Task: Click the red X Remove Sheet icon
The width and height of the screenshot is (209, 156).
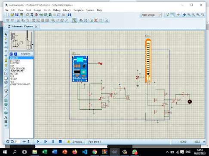Action: coord(96,21)
